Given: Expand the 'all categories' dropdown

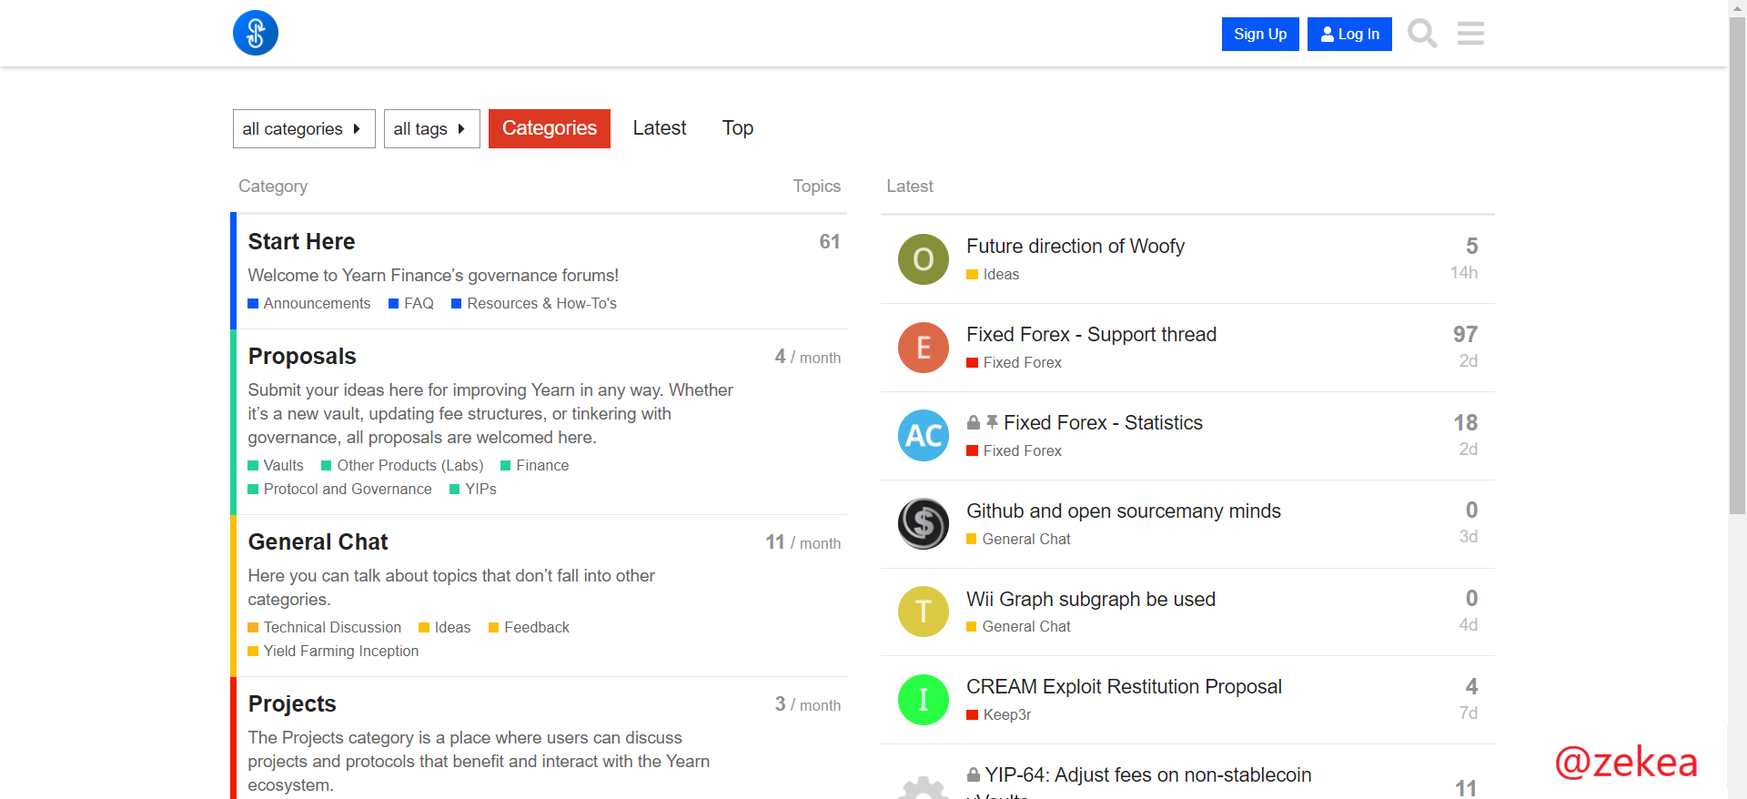Looking at the screenshot, I should click(x=304, y=129).
